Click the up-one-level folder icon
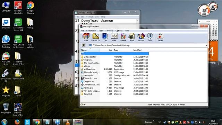The image size is (222, 125). click(83, 45)
